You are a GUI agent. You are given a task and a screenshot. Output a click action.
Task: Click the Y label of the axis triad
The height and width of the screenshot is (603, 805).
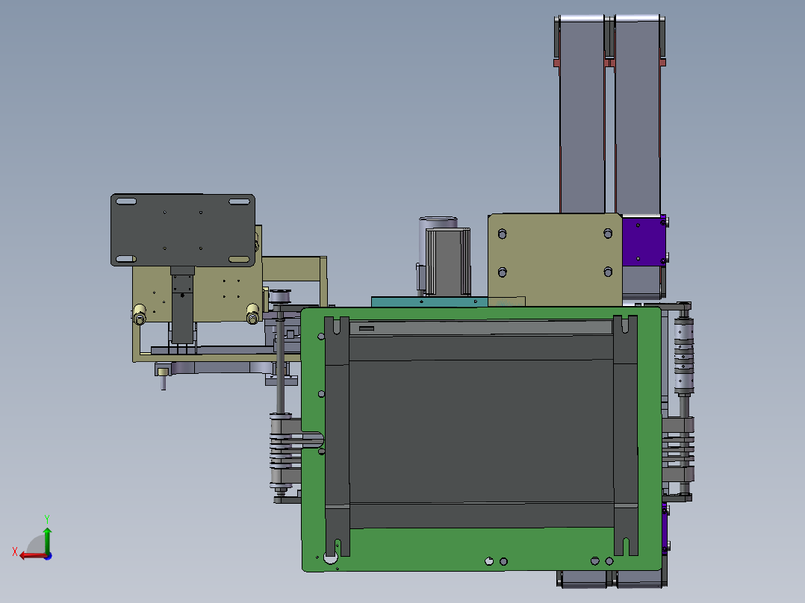[47, 519]
